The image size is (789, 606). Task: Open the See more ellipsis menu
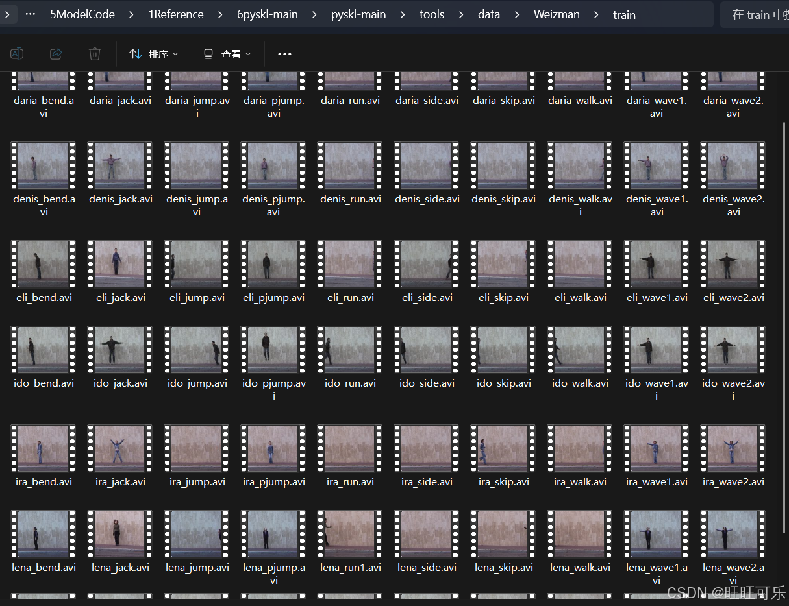click(x=284, y=54)
